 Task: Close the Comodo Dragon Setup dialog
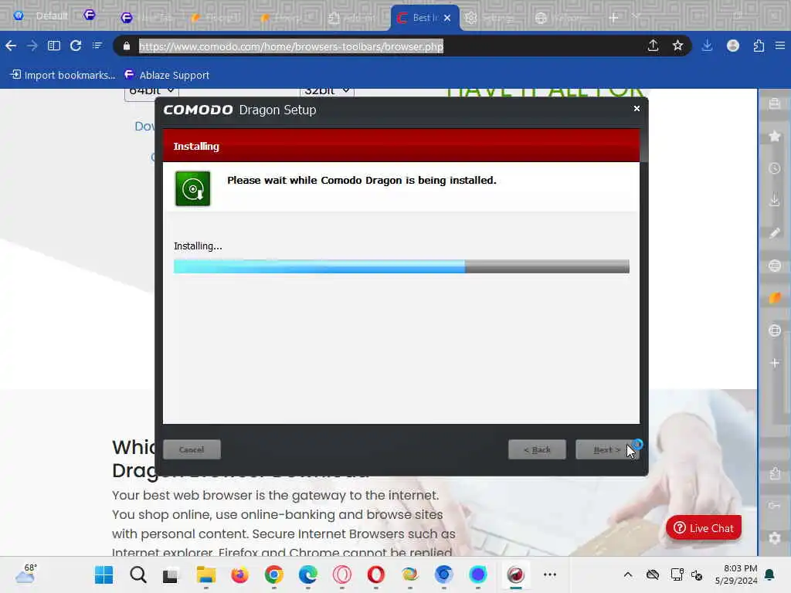click(637, 108)
